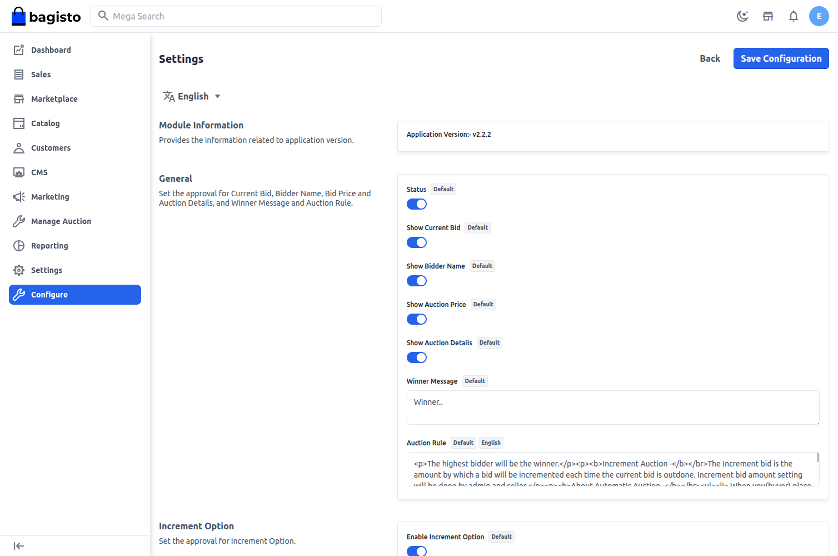The width and height of the screenshot is (838, 556).
Task: Open the Dashboard from the sidebar
Action: (x=51, y=49)
